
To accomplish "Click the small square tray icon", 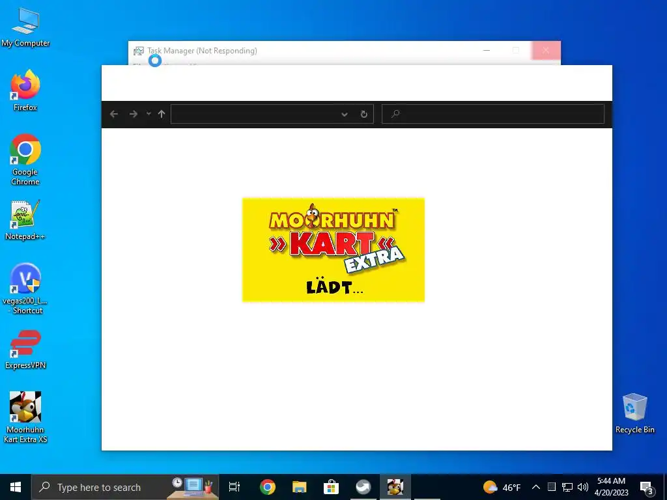I will 552,487.
